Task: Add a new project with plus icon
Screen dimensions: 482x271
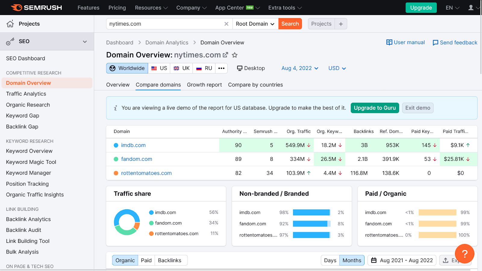Action: pyautogui.click(x=341, y=24)
